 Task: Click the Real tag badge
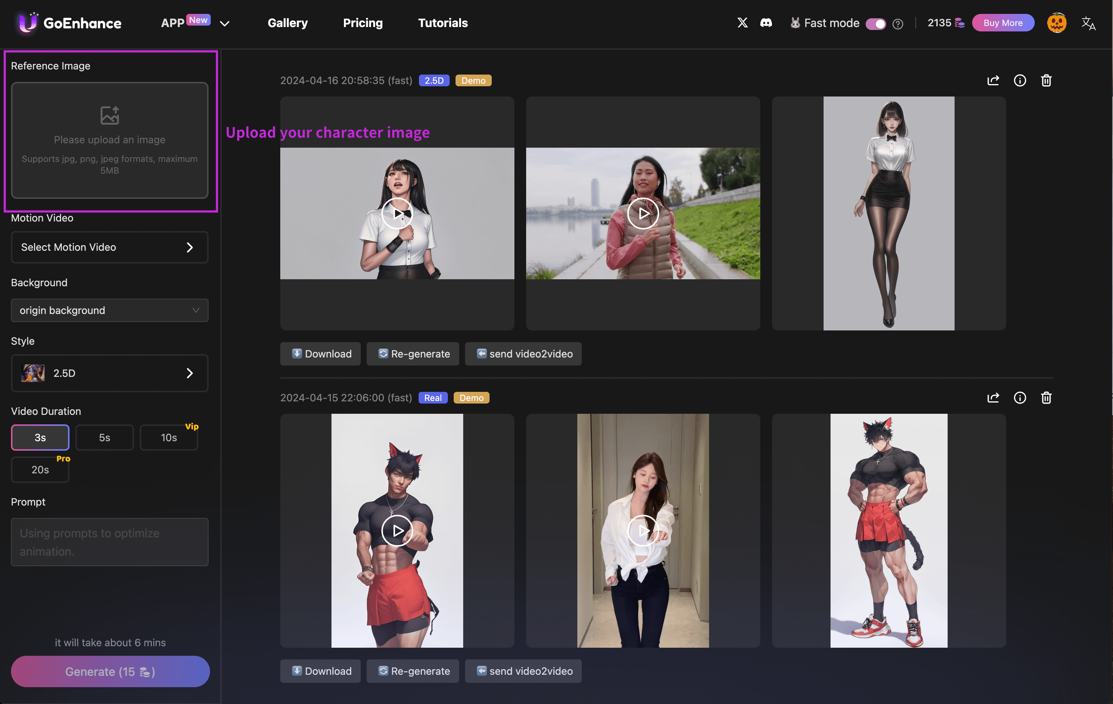pyautogui.click(x=432, y=397)
